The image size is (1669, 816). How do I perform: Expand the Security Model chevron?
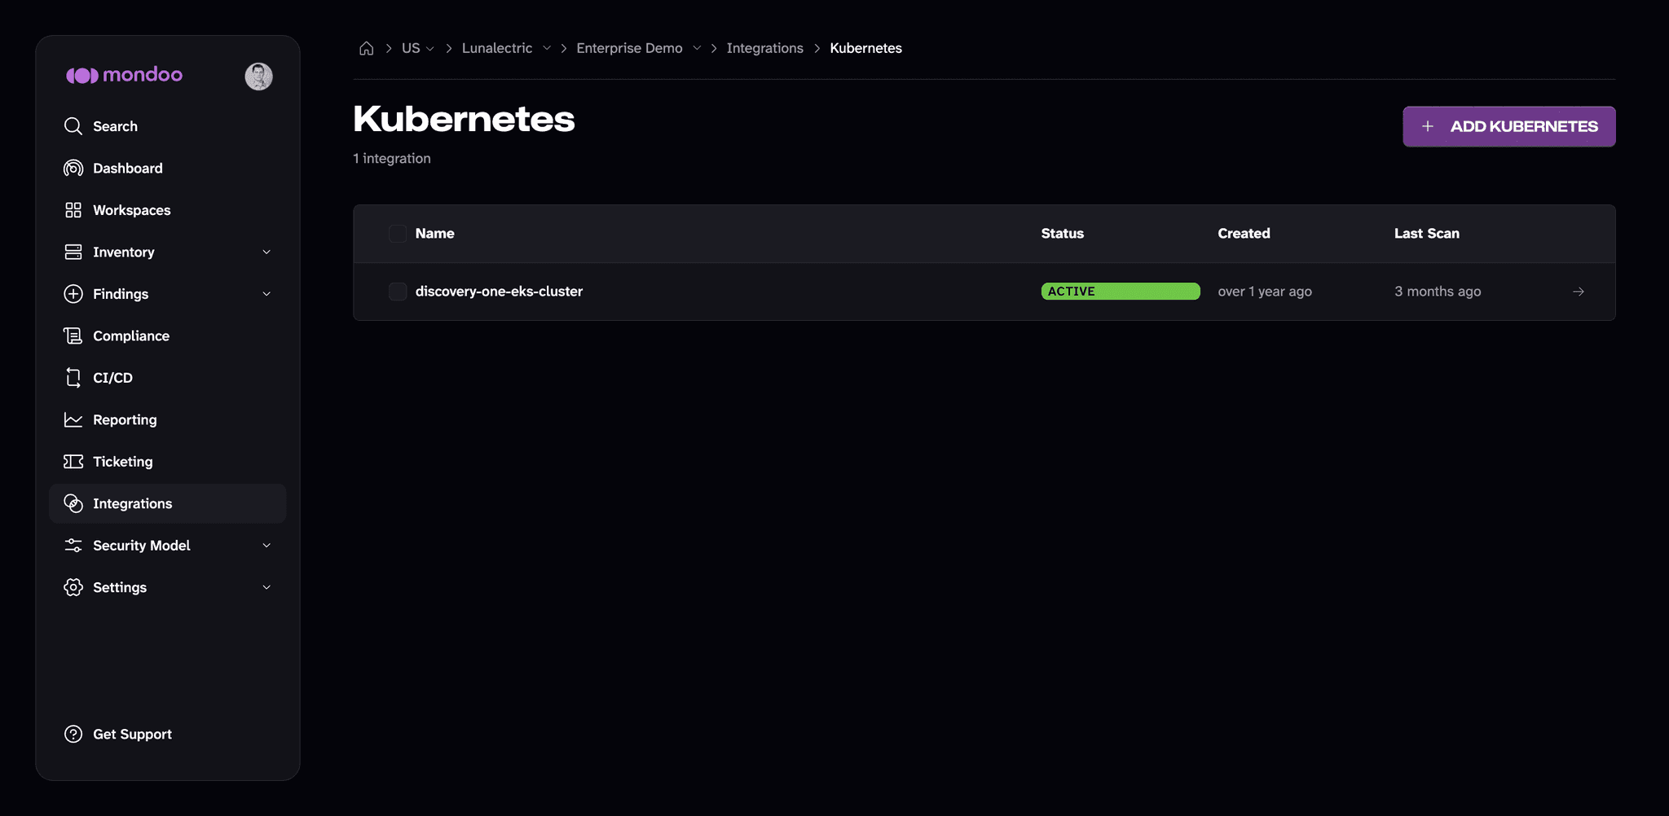(266, 546)
